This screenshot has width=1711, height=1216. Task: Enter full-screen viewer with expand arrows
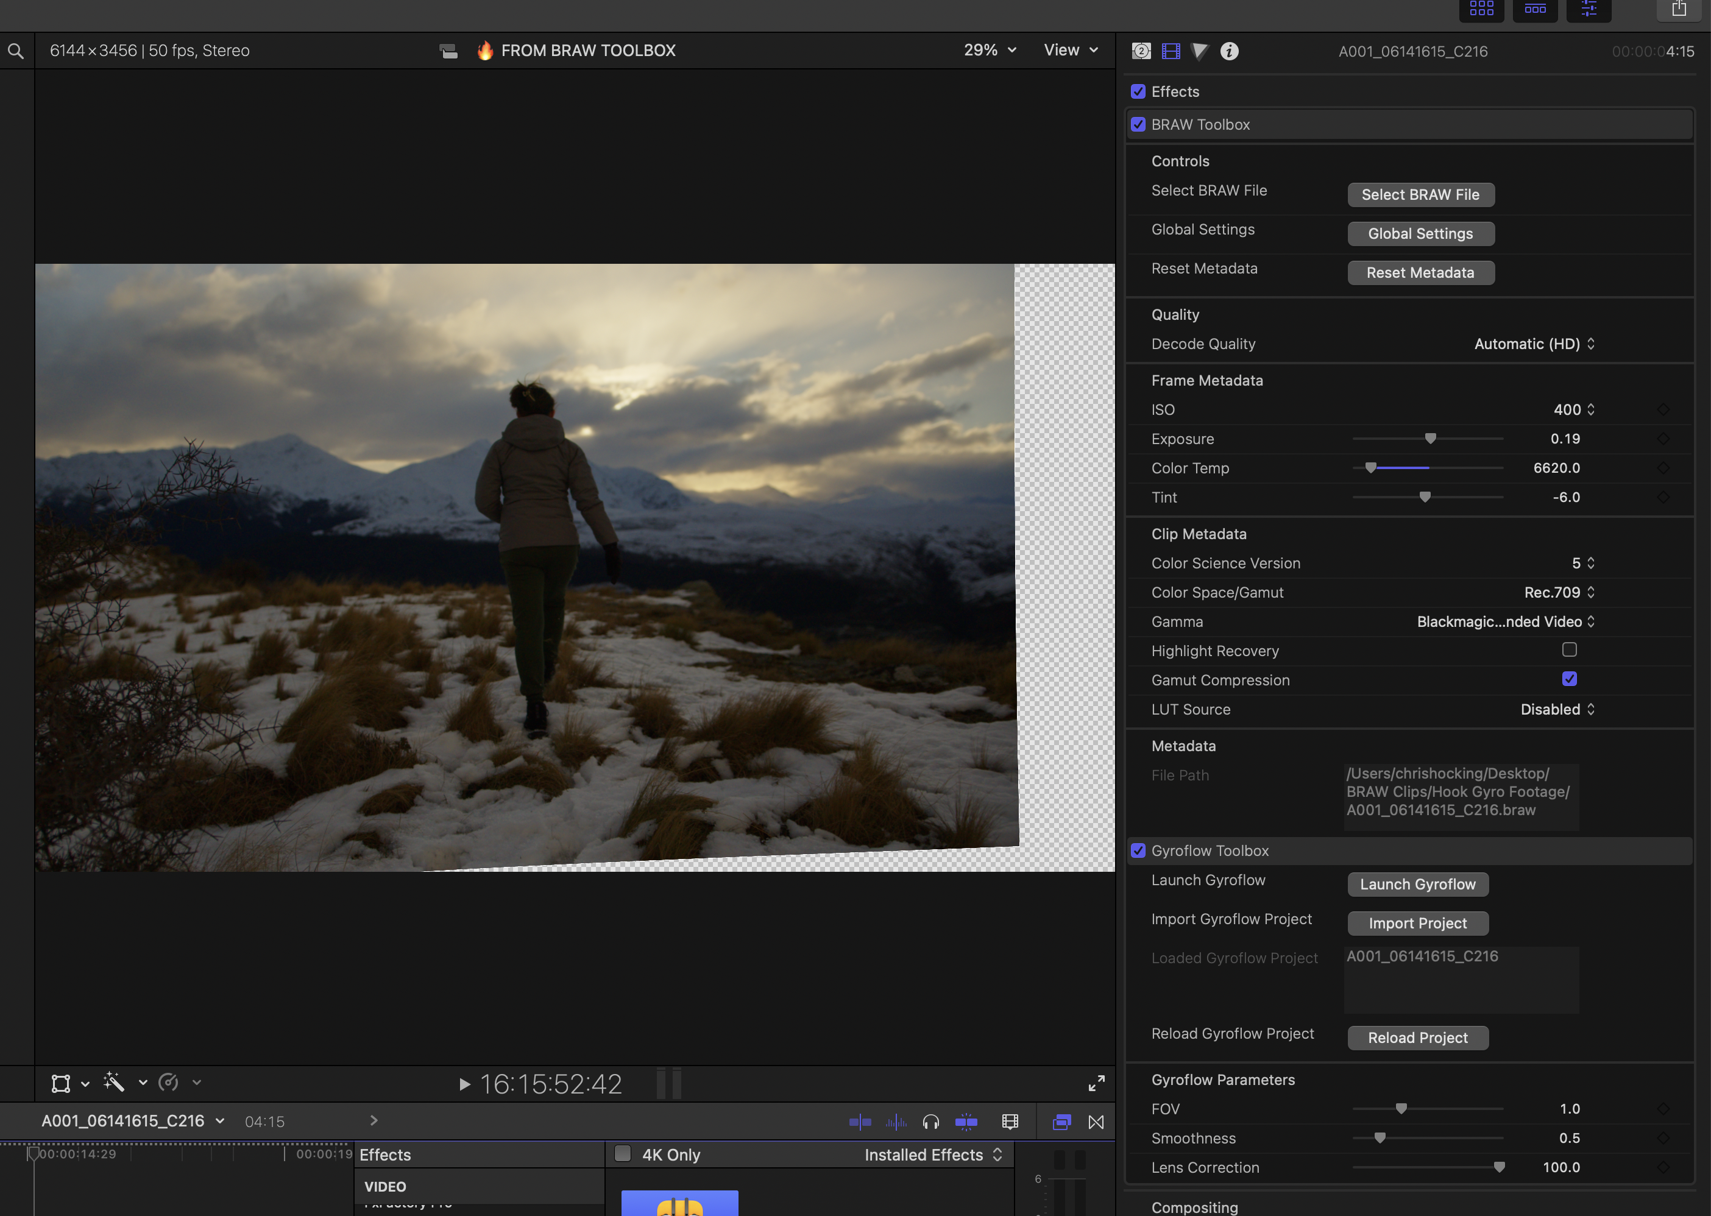click(x=1096, y=1083)
